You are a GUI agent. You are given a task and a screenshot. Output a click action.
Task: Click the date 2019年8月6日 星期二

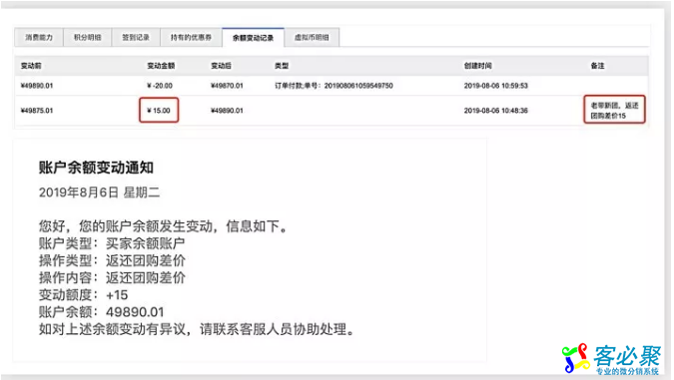(x=99, y=192)
